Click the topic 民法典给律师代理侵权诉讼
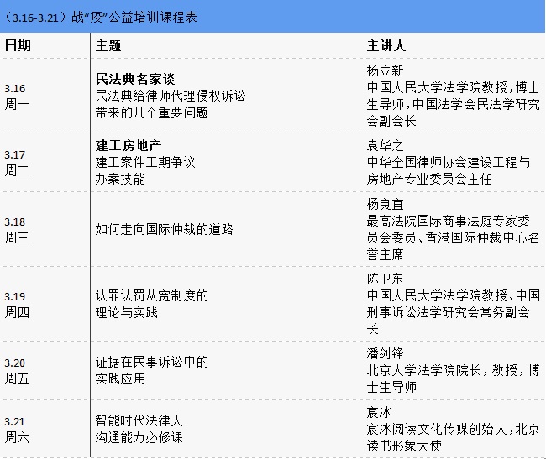This screenshot has width=546, height=459. 171,96
